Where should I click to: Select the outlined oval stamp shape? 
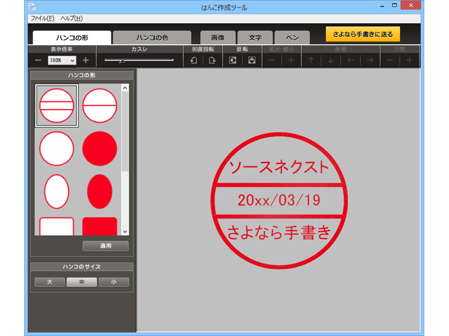tap(57, 192)
